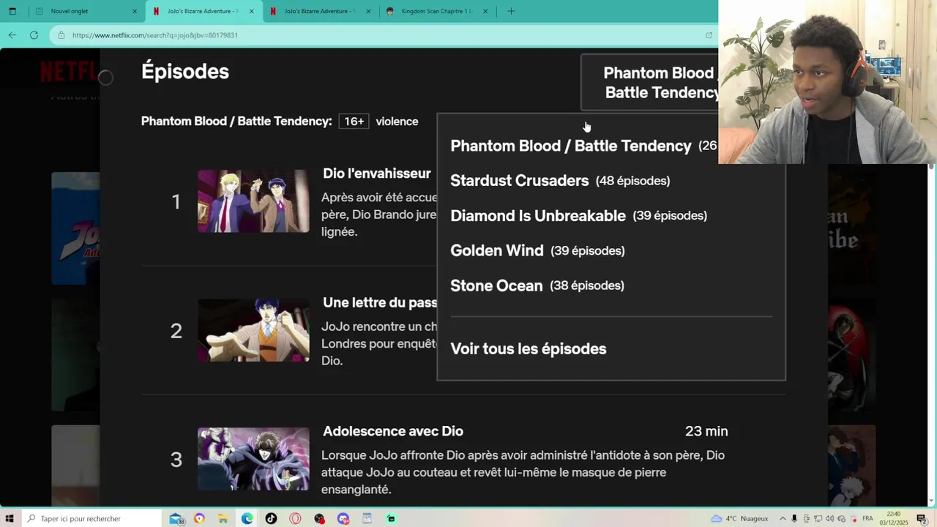Click the Dio l'envahisseur episode title
Screen dimensions: 937x527
tap(376, 173)
